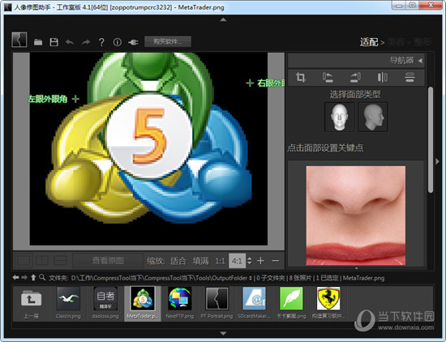This screenshot has height=342, width=446.
Task: Rotate the image right (clockwise)
Action: pyautogui.click(x=355, y=77)
